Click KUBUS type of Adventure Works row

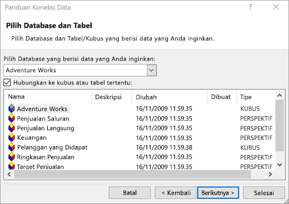[250, 108]
